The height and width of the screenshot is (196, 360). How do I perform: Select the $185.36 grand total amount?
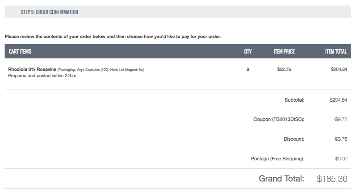pos(332,179)
